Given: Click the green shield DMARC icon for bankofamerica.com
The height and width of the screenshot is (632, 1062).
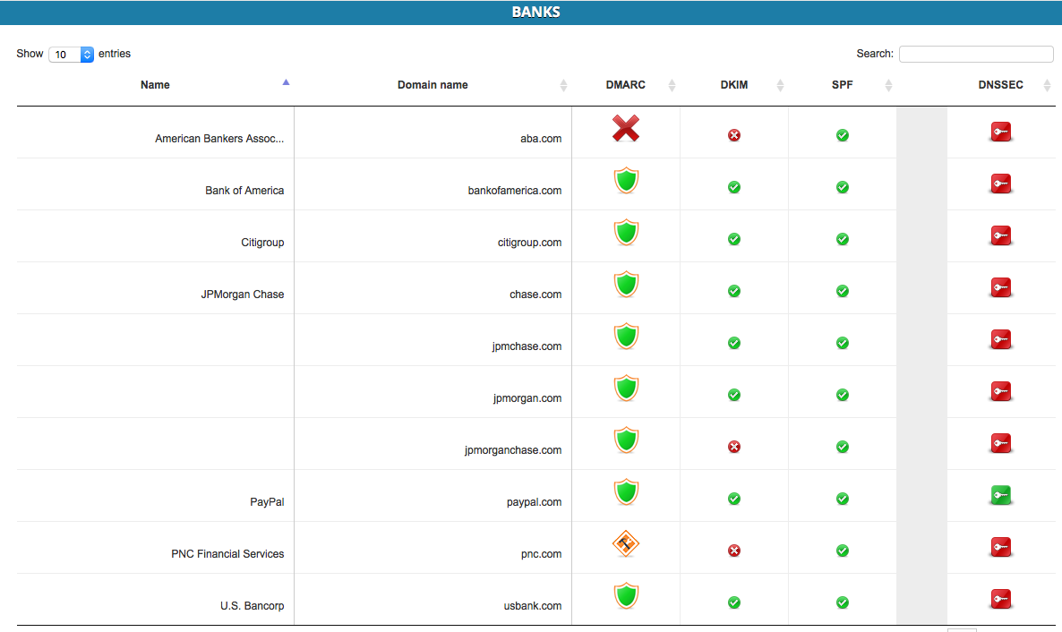Looking at the screenshot, I should click(x=627, y=180).
